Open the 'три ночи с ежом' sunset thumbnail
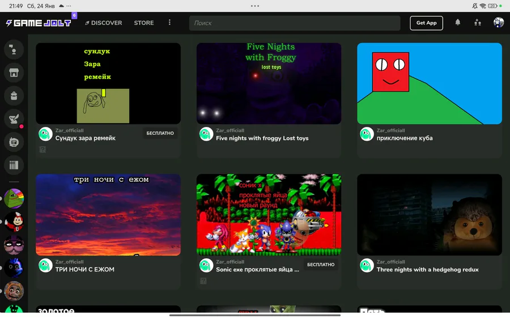This screenshot has width=510, height=319. pos(108,215)
